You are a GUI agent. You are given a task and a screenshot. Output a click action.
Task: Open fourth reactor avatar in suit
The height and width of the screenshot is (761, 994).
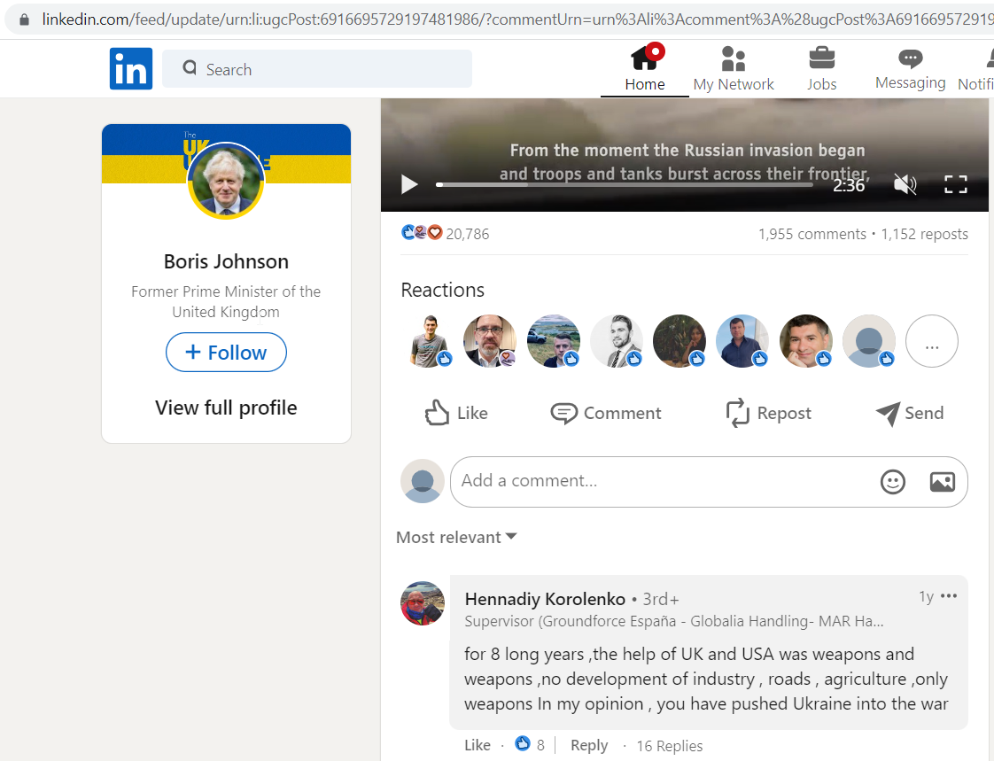617,341
